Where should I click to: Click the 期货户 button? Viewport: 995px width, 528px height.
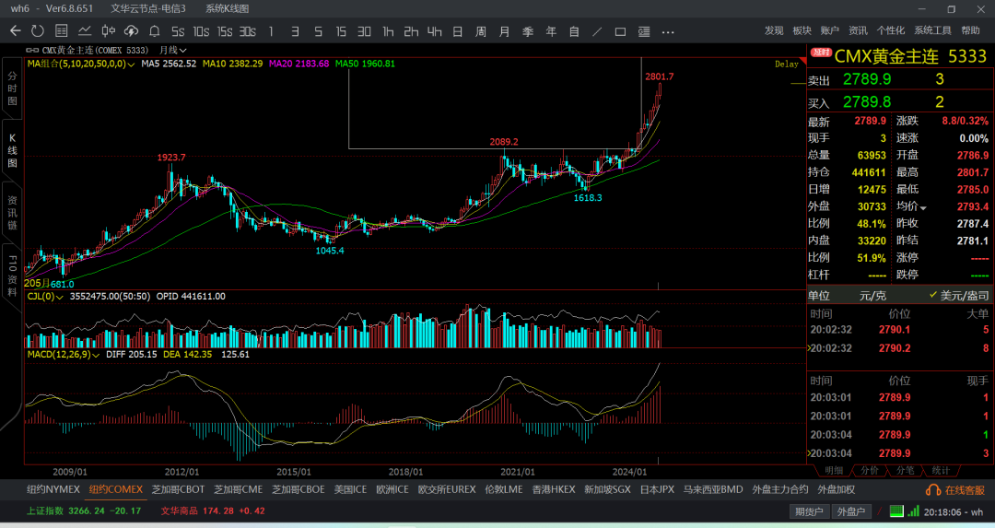(x=809, y=511)
